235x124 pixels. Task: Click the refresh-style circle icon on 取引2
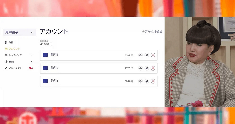pyautogui.click(x=147, y=68)
